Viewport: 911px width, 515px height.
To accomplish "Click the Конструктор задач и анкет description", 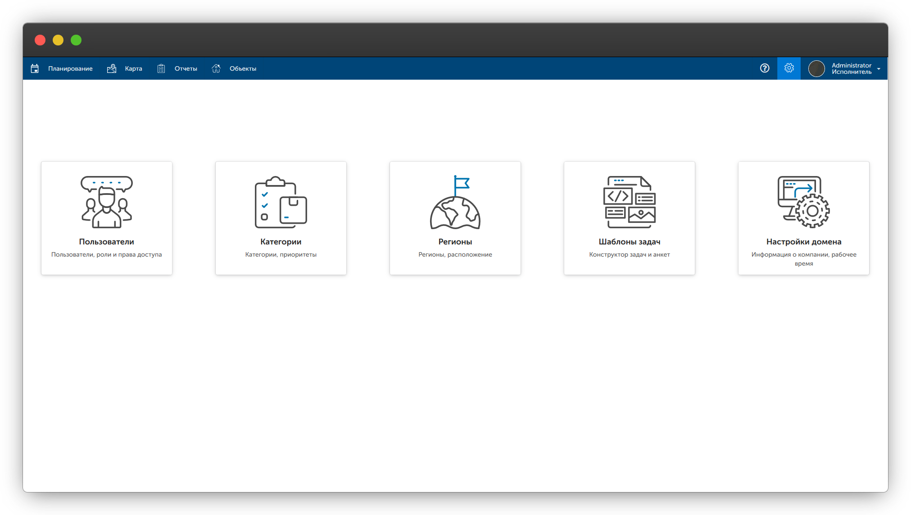I will click(x=630, y=254).
